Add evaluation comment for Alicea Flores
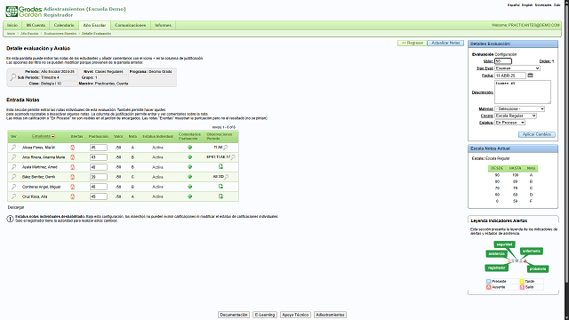This screenshot has height=320, width=569. click(x=189, y=148)
